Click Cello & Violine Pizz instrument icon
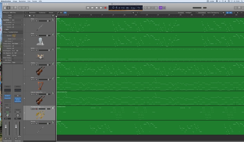 (40, 100)
